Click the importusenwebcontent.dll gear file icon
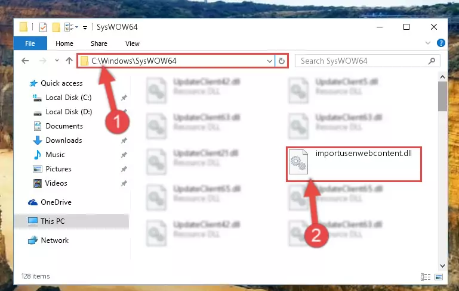 (298, 162)
